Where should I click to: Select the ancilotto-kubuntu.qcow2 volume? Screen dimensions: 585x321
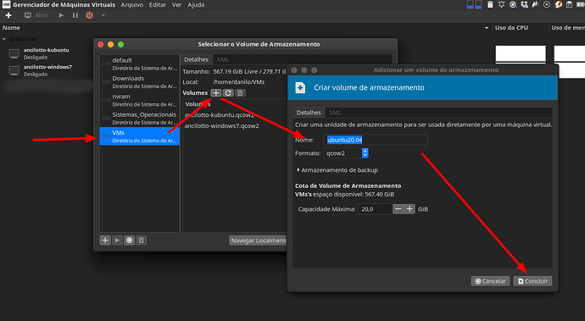pos(220,115)
